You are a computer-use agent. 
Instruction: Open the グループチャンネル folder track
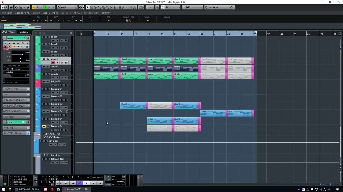(52, 134)
